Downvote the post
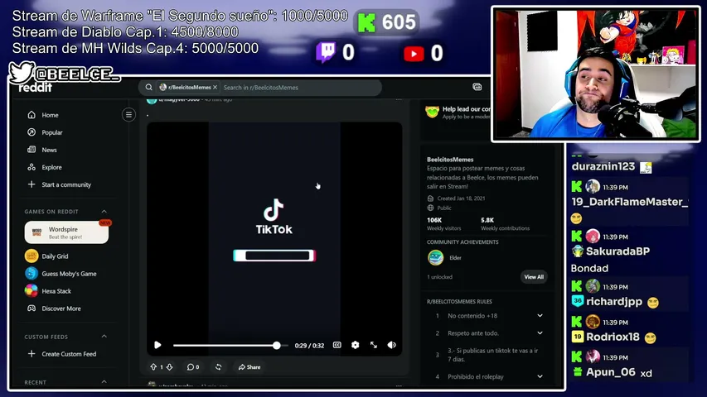This screenshot has width=707, height=397. point(170,367)
